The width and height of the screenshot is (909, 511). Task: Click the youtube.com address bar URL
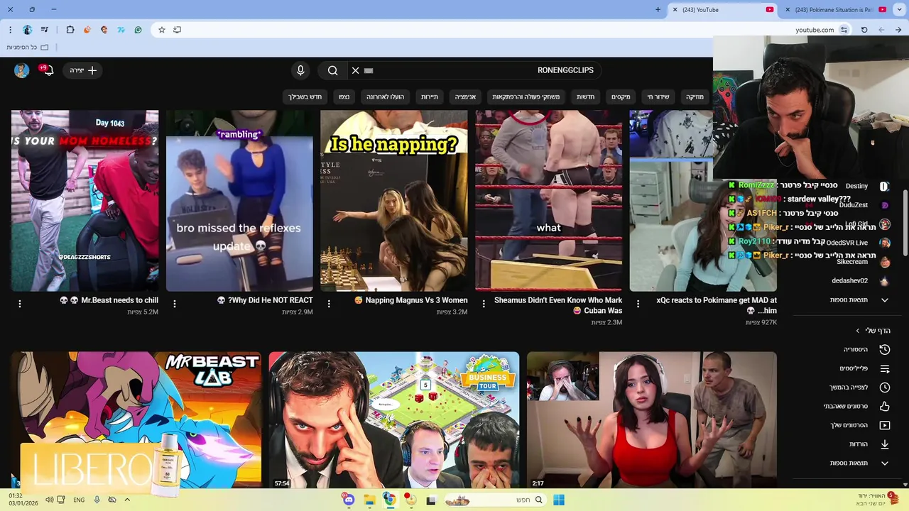click(815, 30)
